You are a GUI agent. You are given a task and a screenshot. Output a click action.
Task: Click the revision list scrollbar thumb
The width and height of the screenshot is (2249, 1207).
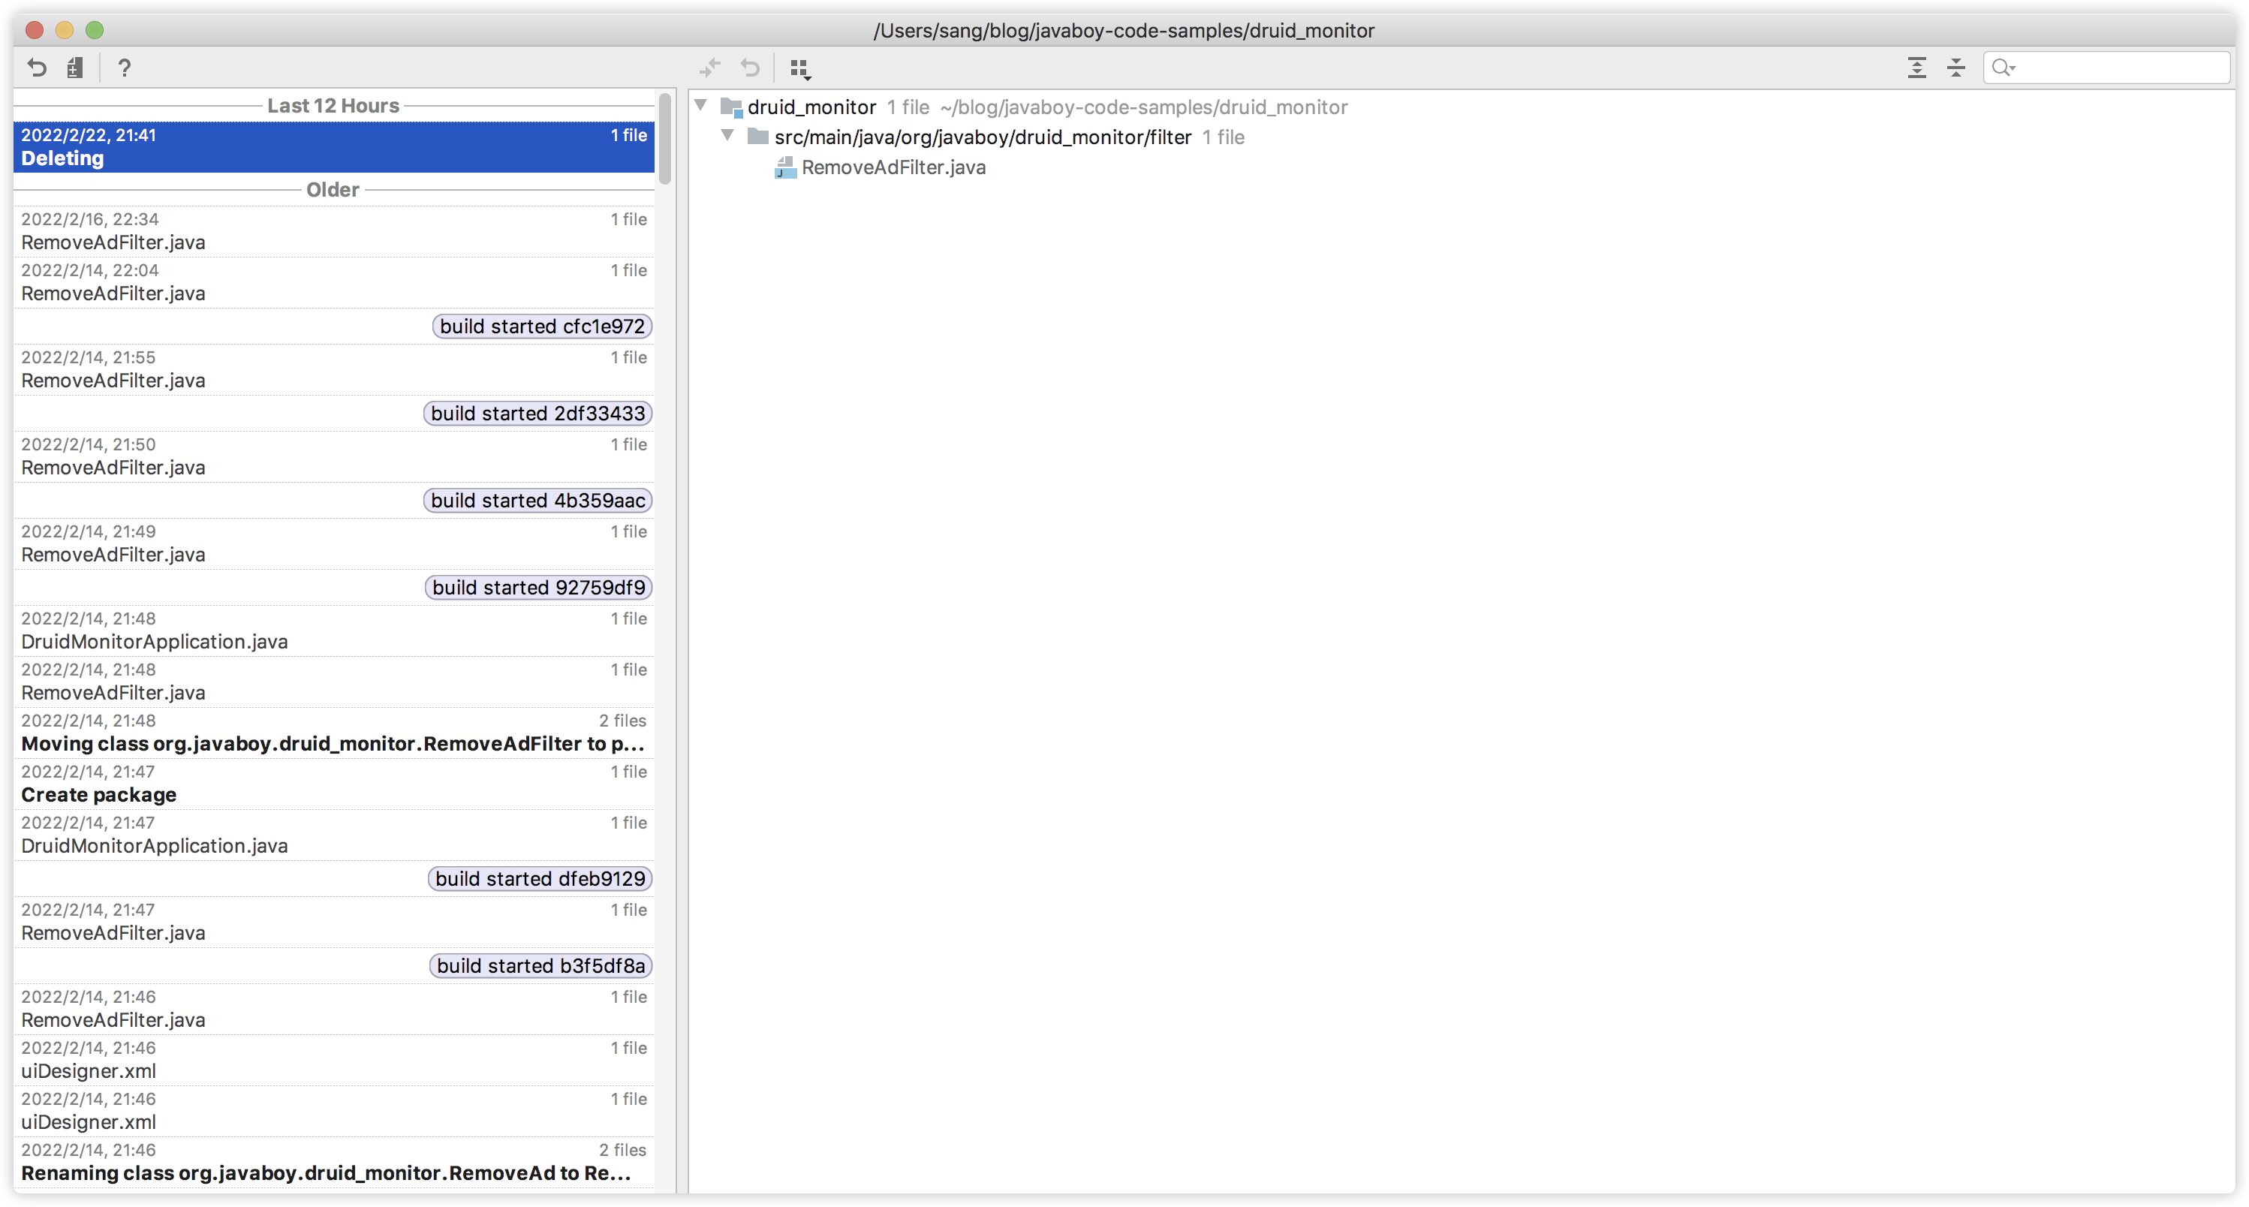pos(665,140)
